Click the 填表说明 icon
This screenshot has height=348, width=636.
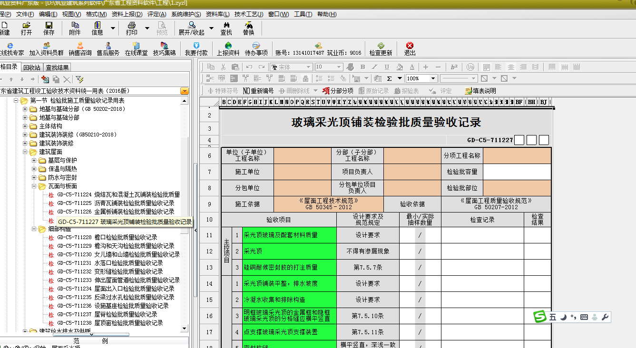(480, 90)
